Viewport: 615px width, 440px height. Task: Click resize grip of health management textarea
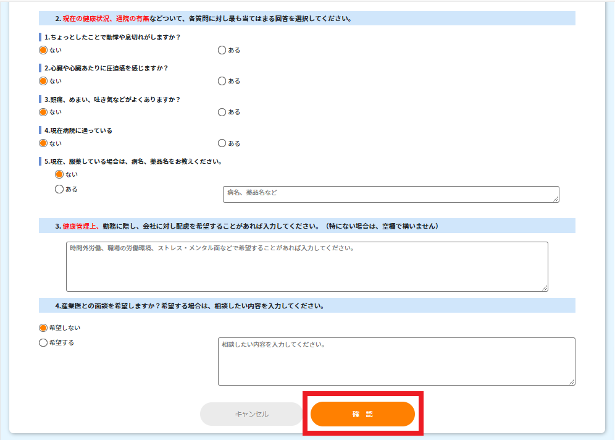click(x=545, y=288)
